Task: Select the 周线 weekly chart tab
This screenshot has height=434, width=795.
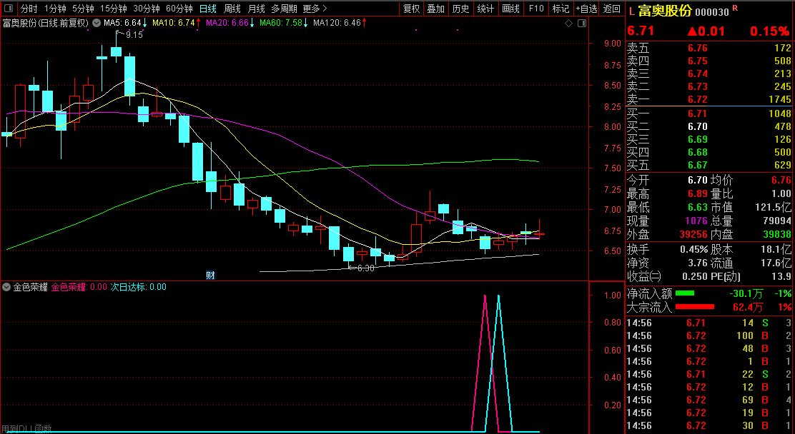Action: pyautogui.click(x=232, y=9)
